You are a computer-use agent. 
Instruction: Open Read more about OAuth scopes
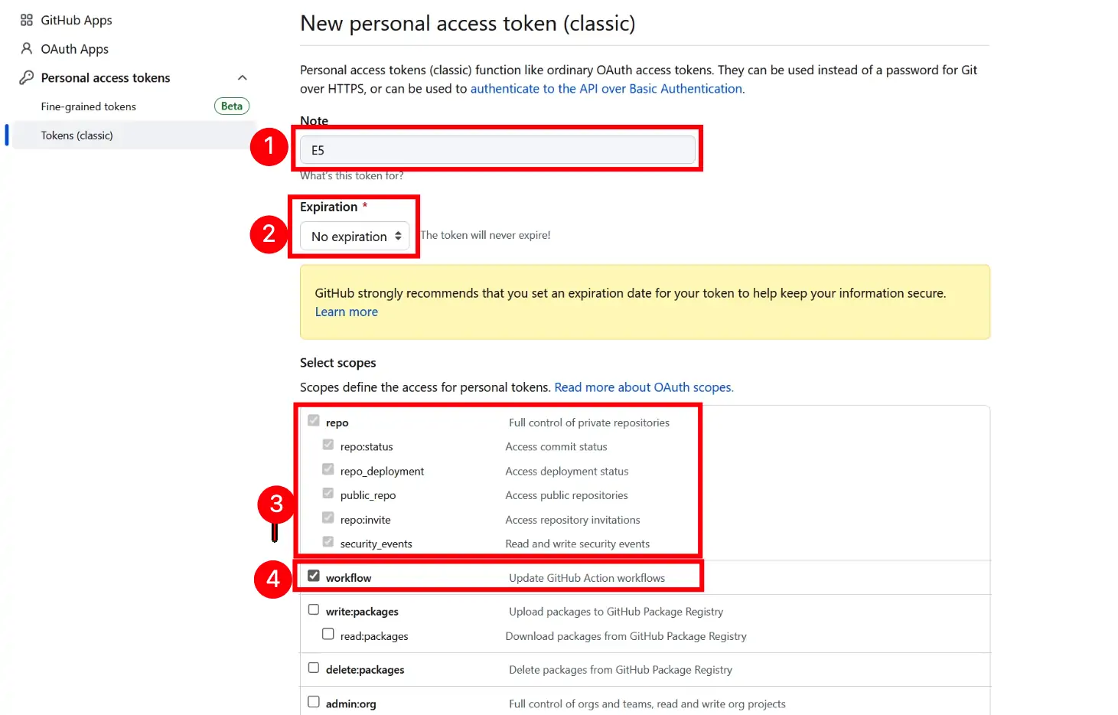point(644,387)
